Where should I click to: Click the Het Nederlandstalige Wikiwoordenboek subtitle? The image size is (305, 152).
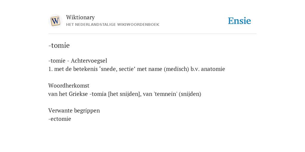pyautogui.click(x=113, y=25)
